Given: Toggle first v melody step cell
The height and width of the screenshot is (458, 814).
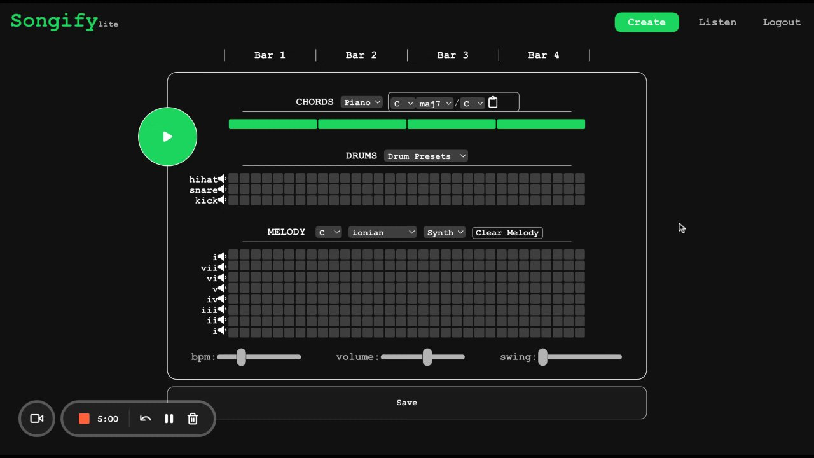Looking at the screenshot, I should click(x=233, y=288).
